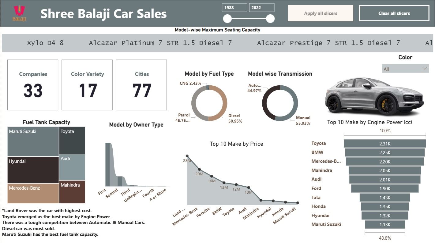Select the Maruti Suzuki 1.13K funnel bar

pyautogui.click(x=385, y=225)
